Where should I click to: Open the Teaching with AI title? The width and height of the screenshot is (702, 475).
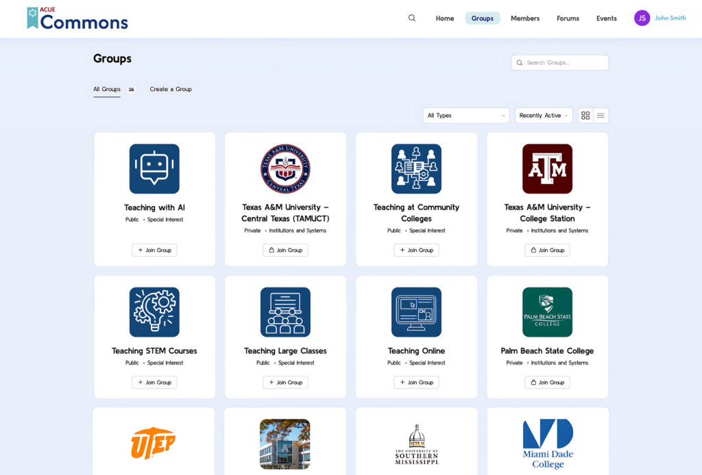point(154,207)
